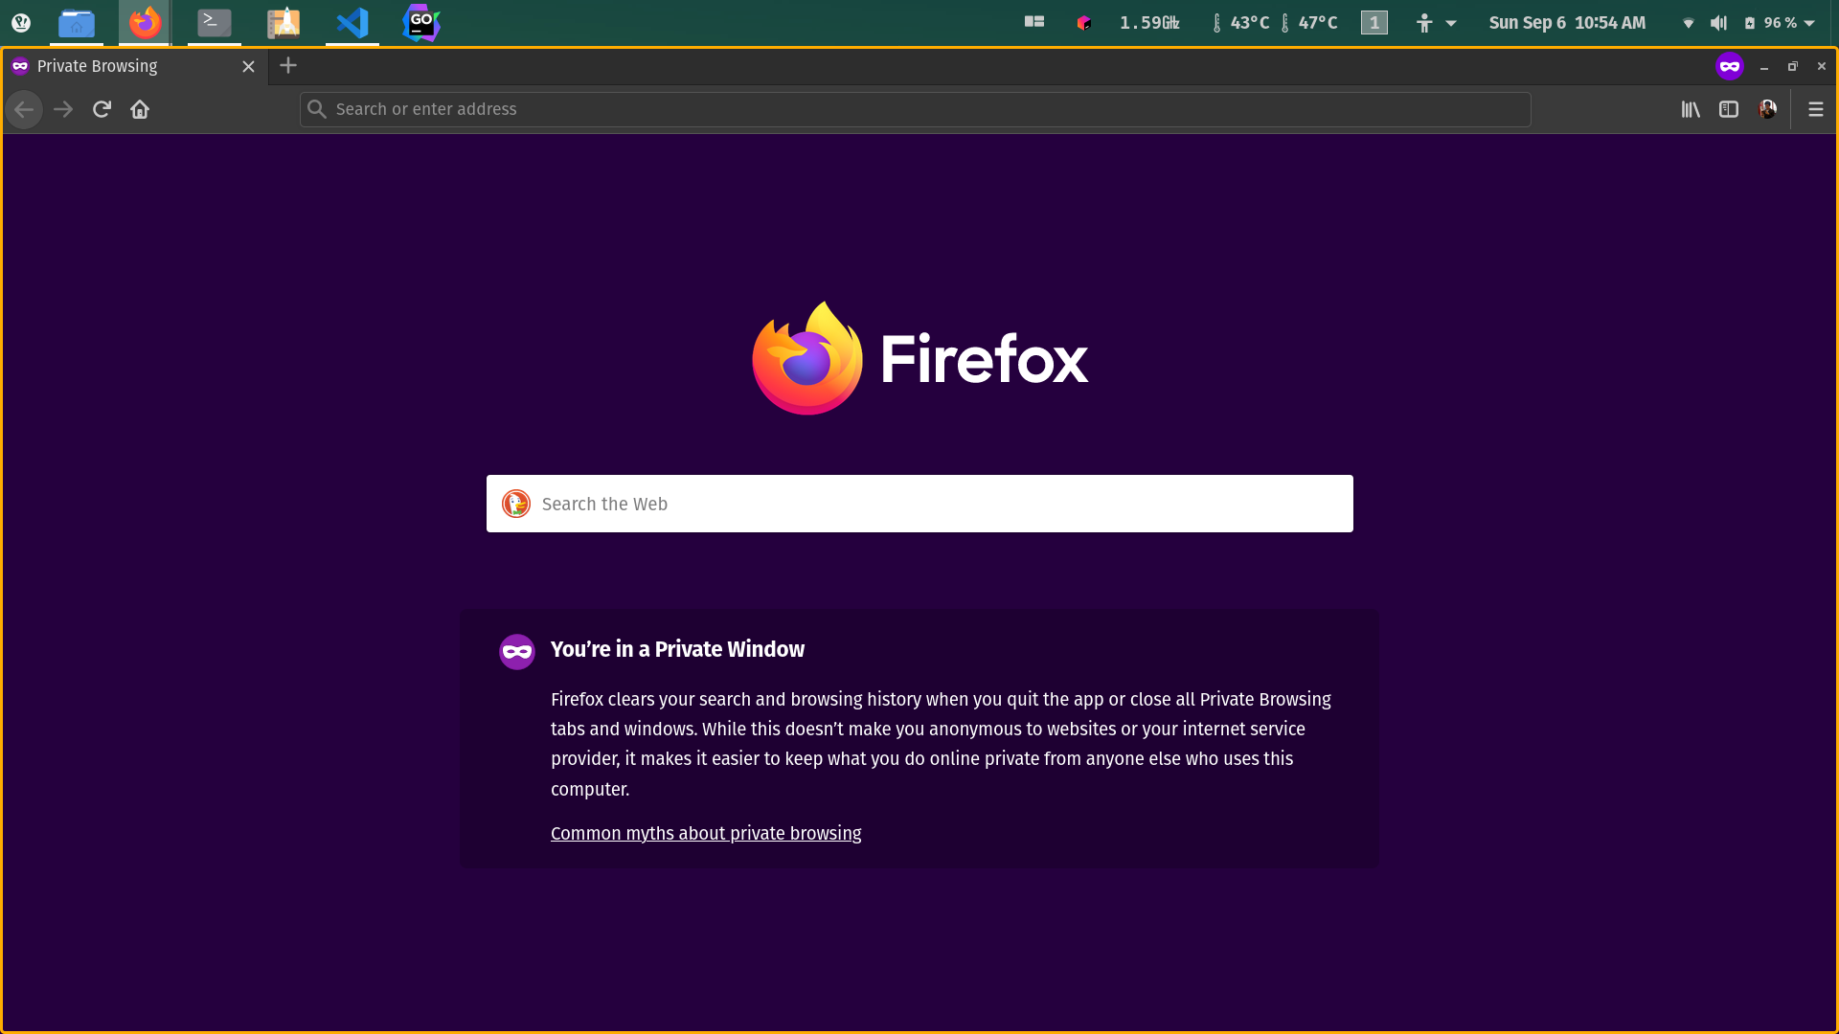Image resolution: width=1839 pixels, height=1034 pixels.
Task: Toggle the sidebars icon
Action: coord(1729,109)
